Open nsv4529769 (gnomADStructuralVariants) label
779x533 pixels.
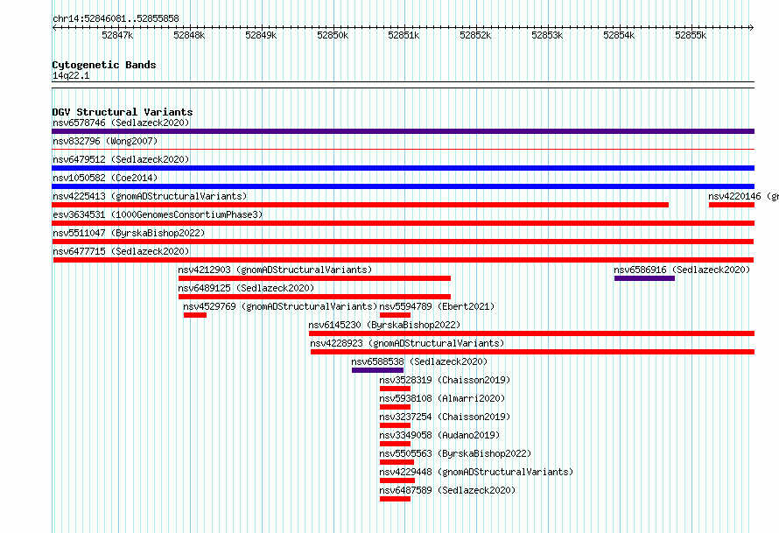(280, 306)
